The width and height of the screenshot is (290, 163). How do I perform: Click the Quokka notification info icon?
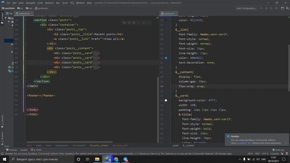[x=228, y=136]
